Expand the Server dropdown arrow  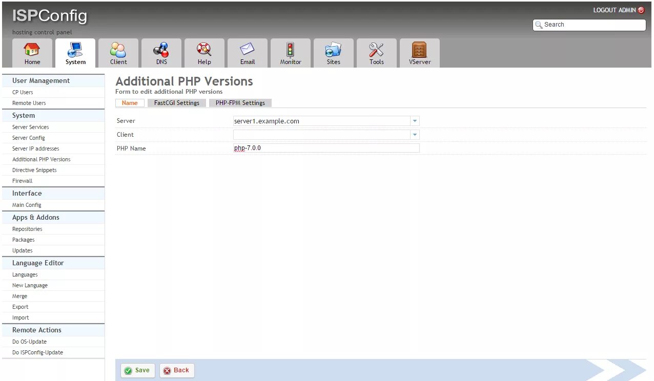tap(415, 121)
